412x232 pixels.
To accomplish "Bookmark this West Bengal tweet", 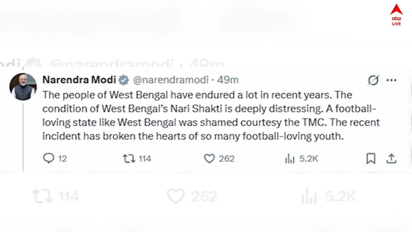I will (371, 159).
